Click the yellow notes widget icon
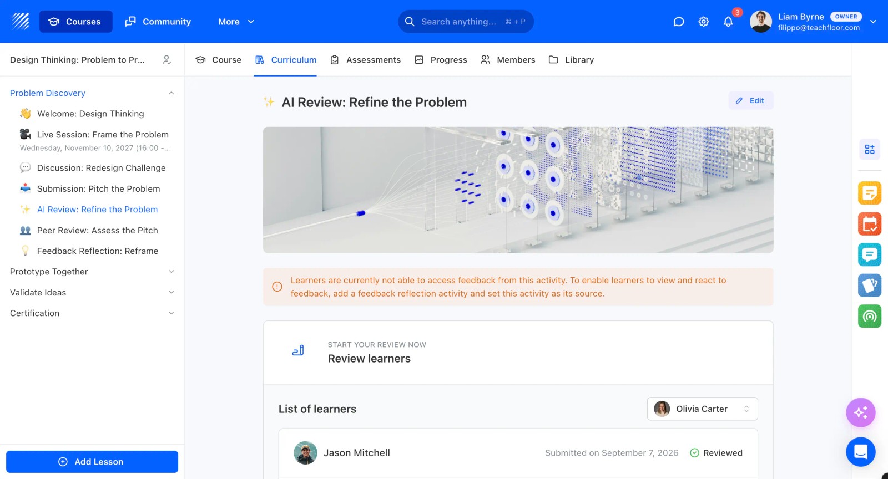 coord(870,193)
